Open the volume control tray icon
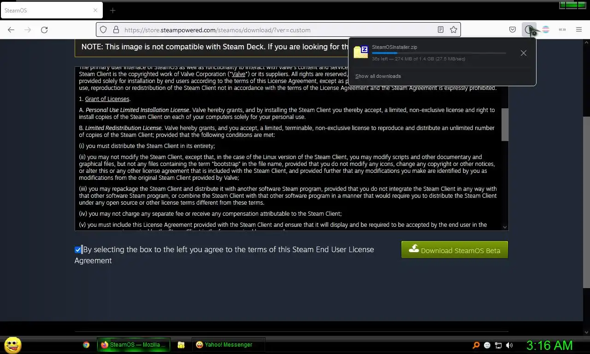This screenshot has height=354, width=590. [509, 345]
